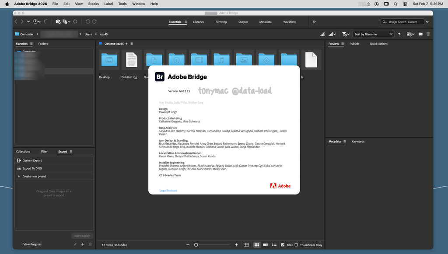The image size is (448, 254).
Task: Select the DiskDrill.log file thumbnail
Action: pos(132,60)
